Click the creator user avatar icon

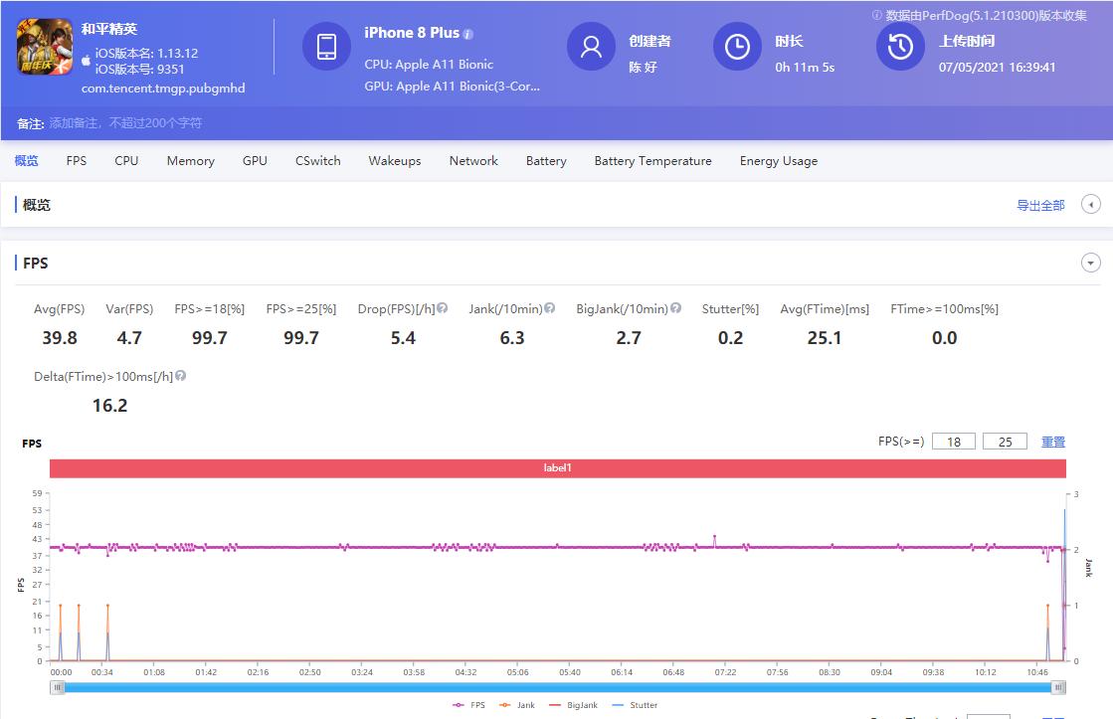tap(591, 47)
